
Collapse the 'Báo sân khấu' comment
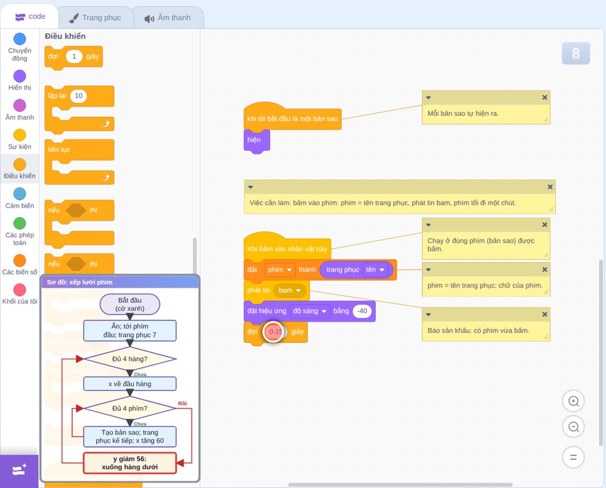coord(428,314)
